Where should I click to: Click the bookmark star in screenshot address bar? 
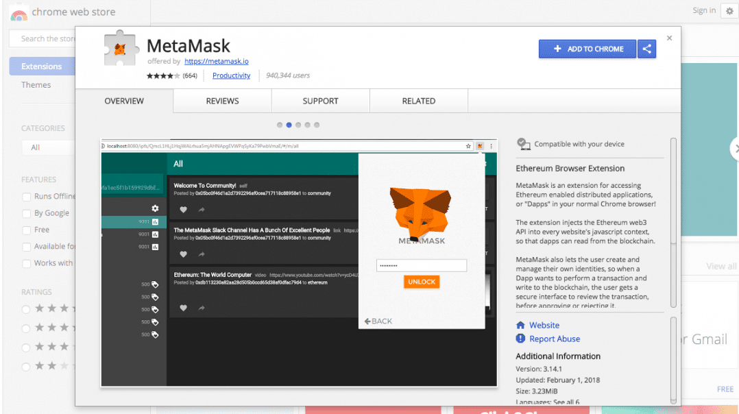coord(468,146)
